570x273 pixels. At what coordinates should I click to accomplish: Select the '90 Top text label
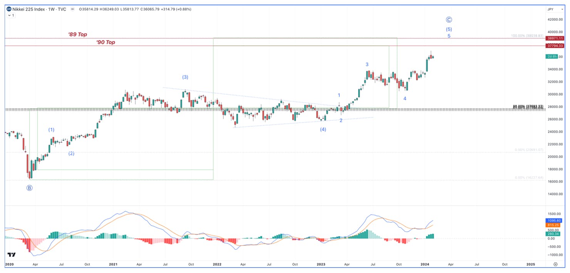click(106, 42)
